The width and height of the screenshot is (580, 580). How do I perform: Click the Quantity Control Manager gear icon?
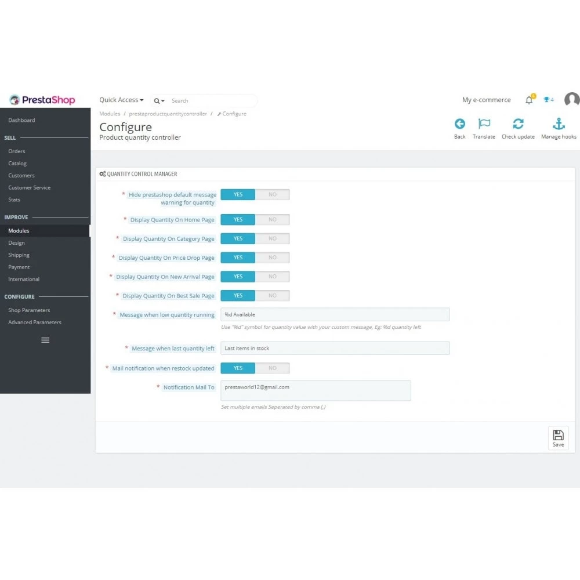pos(103,174)
